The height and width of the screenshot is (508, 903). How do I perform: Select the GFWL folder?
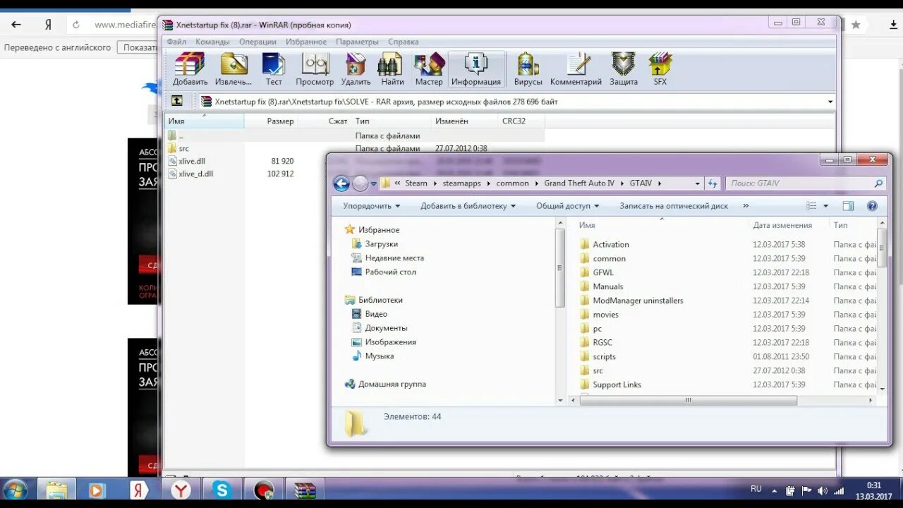point(603,272)
